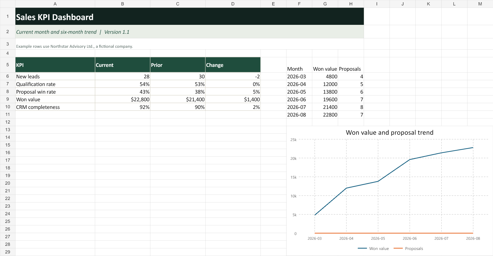The image size is (493, 256).
Task: Select the Northstar Advisory example note cell
Action: [189, 44]
